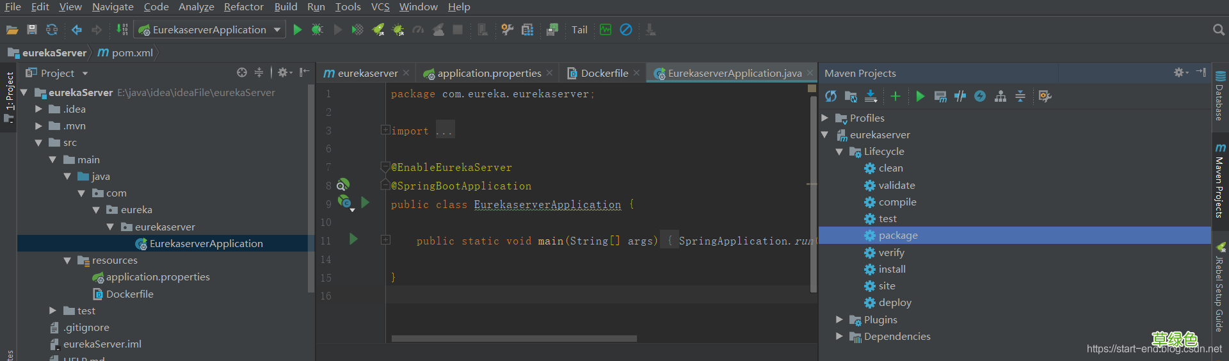Expand the .mvn folder
Screen dimensions: 1229x361
point(38,126)
